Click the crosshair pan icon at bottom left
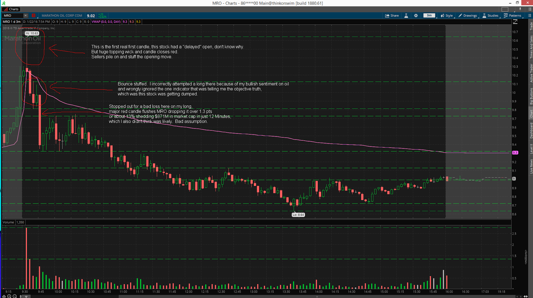This screenshot has height=298, width=533. click(x=4, y=296)
